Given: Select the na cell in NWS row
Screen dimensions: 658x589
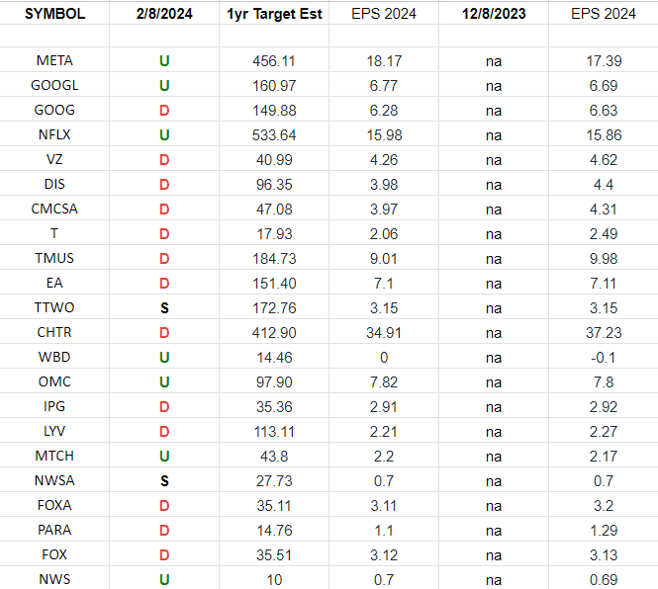Looking at the screenshot, I should tap(494, 580).
